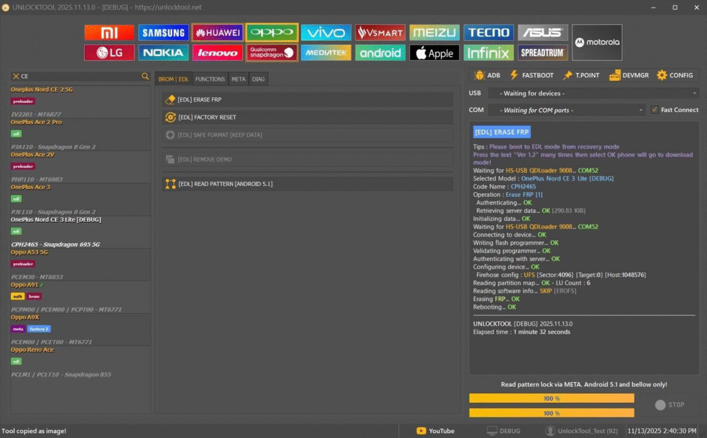Go to the DIAG tab
Screen dimensions: 707x438
coord(258,79)
